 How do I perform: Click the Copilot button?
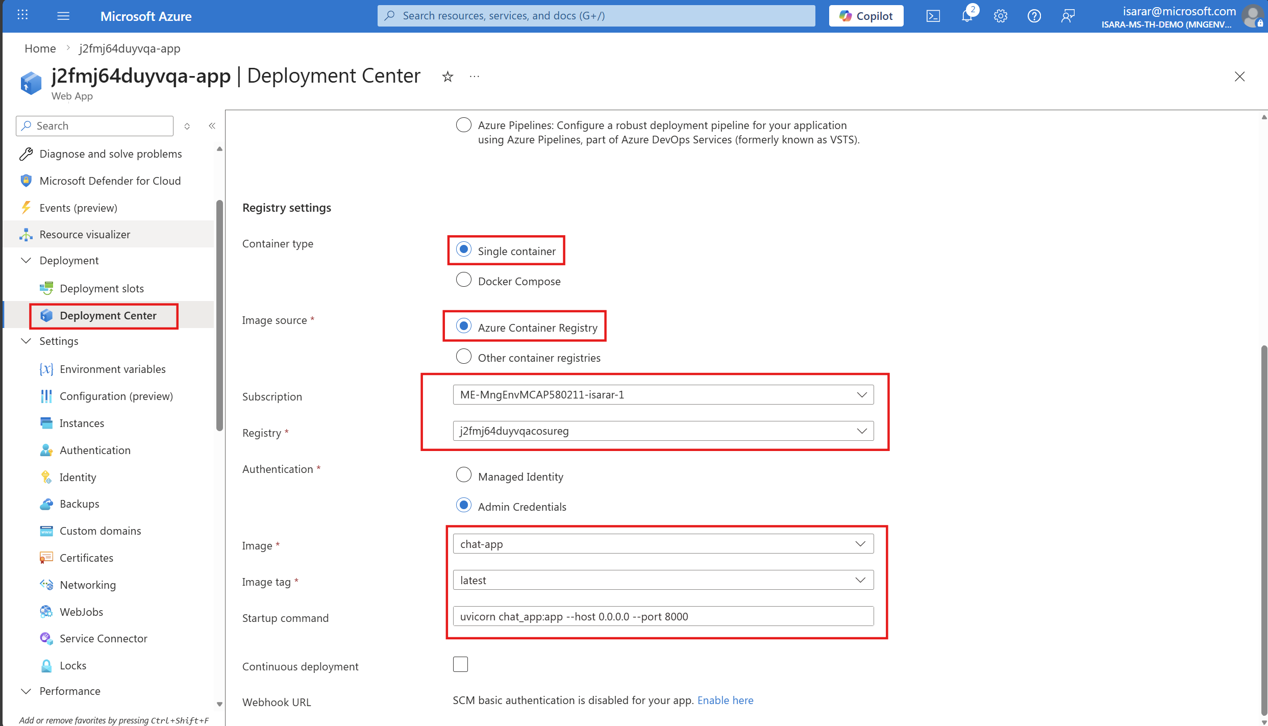click(x=866, y=16)
